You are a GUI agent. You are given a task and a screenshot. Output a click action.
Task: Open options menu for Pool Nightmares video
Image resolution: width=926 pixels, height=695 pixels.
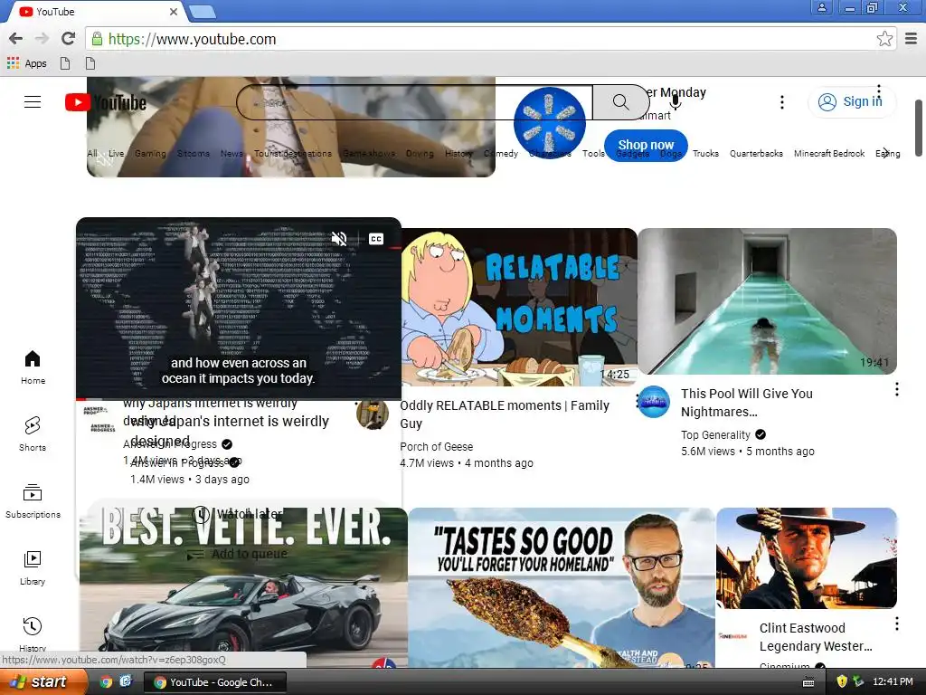point(896,389)
